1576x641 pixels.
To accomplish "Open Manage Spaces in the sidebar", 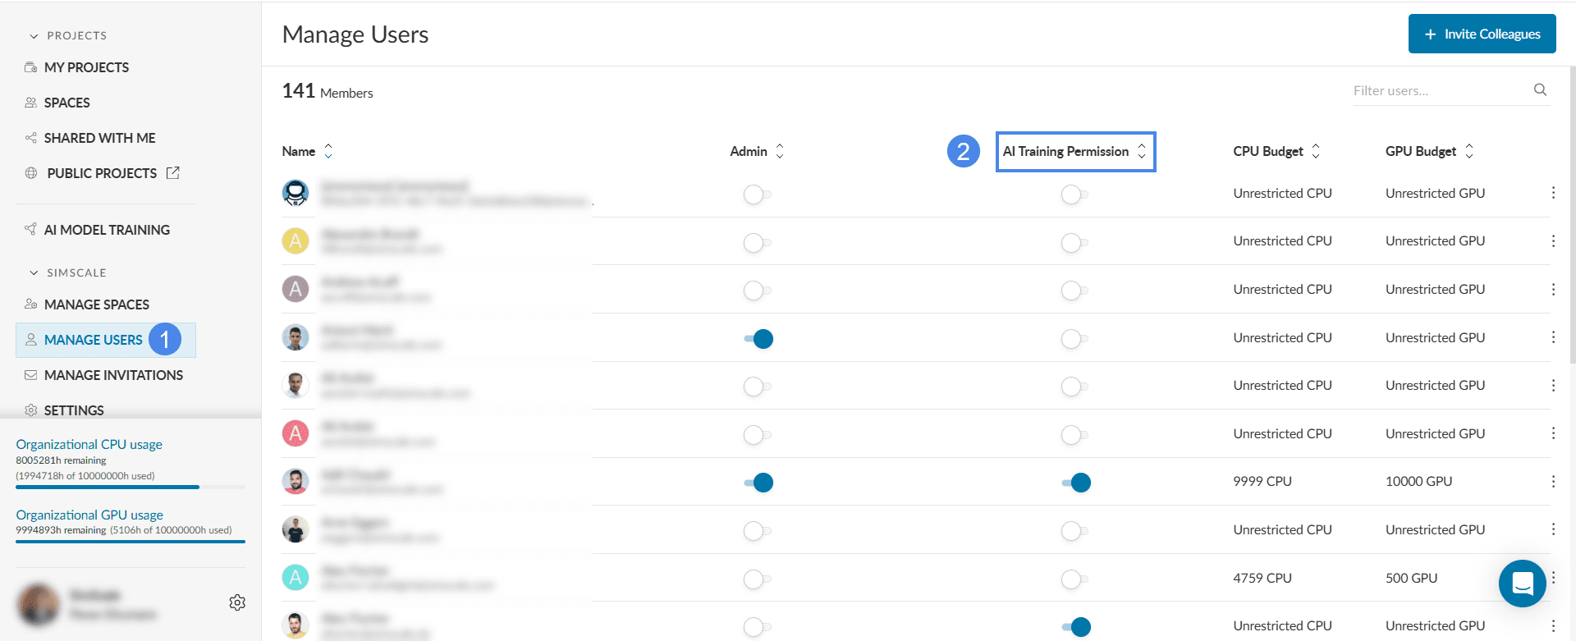I will 96,304.
